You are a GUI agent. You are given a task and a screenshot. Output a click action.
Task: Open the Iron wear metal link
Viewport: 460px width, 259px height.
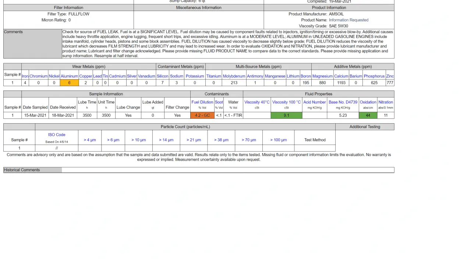[25, 76]
